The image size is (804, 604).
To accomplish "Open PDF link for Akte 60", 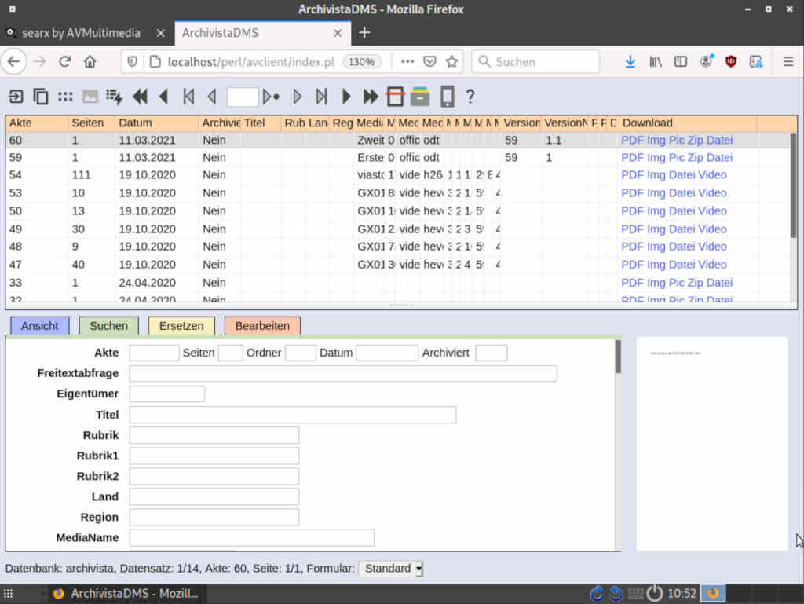I will tap(632, 140).
